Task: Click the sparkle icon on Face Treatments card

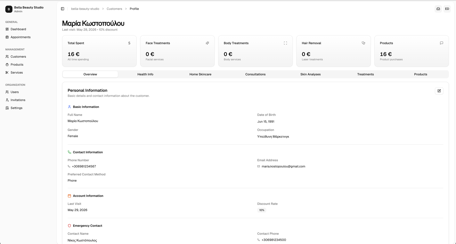Action: 207,43
